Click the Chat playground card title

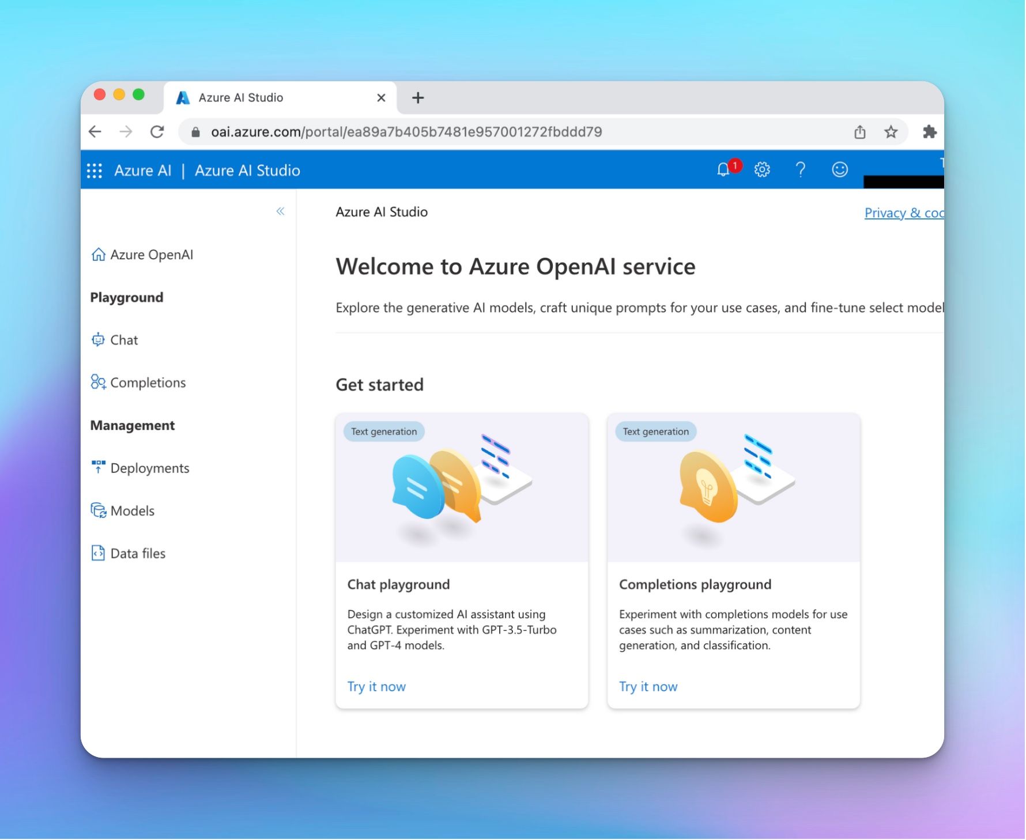click(398, 584)
